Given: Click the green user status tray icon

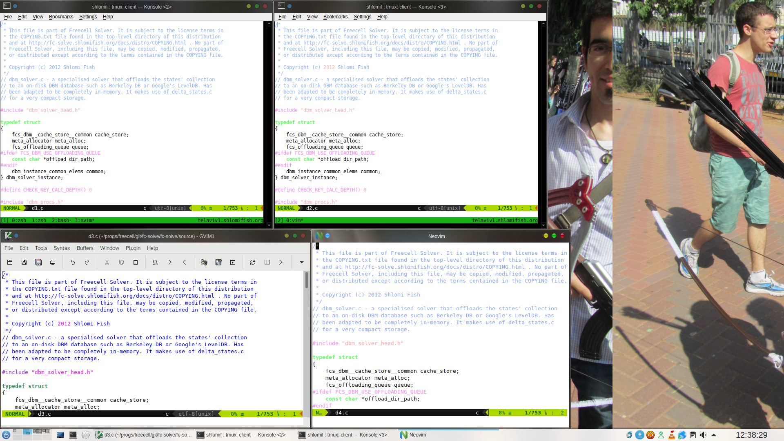Looking at the screenshot, I should (661, 435).
